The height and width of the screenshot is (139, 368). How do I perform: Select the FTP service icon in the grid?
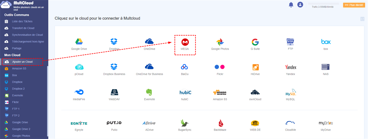click(x=290, y=42)
